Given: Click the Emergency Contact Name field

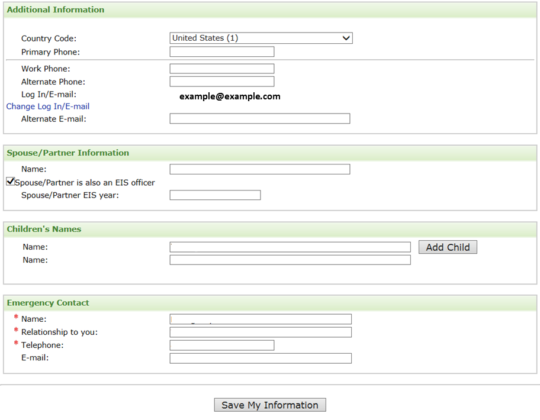Looking at the screenshot, I should click(261, 319).
